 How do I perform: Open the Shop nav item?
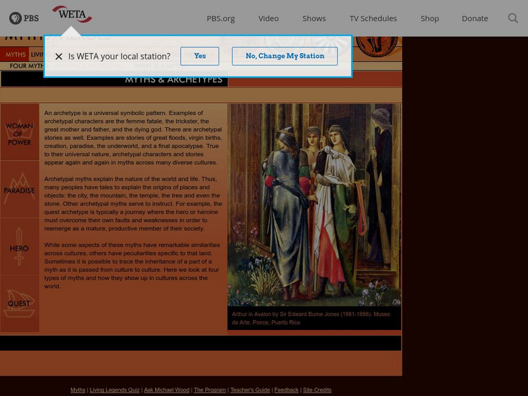click(x=430, y=18)
